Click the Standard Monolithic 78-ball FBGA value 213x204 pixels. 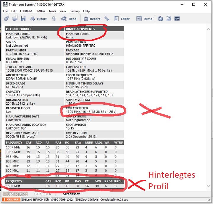(x=90, y=54)
